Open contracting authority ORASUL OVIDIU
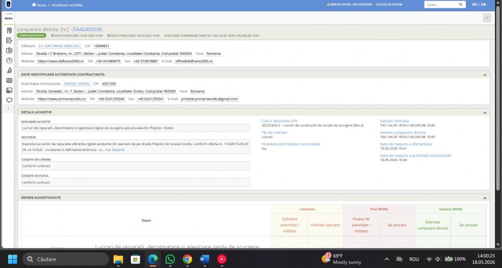502x268 pixels. [77, 83]
